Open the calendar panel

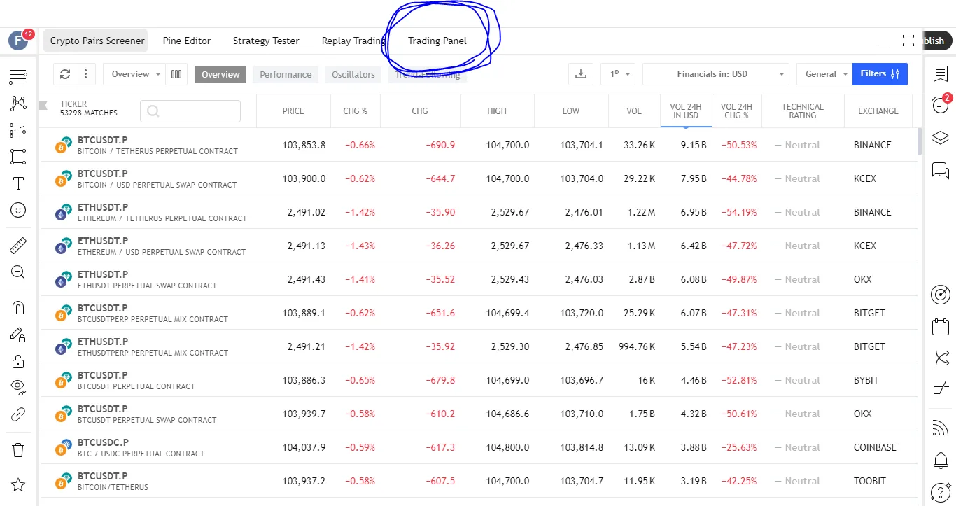941,326
